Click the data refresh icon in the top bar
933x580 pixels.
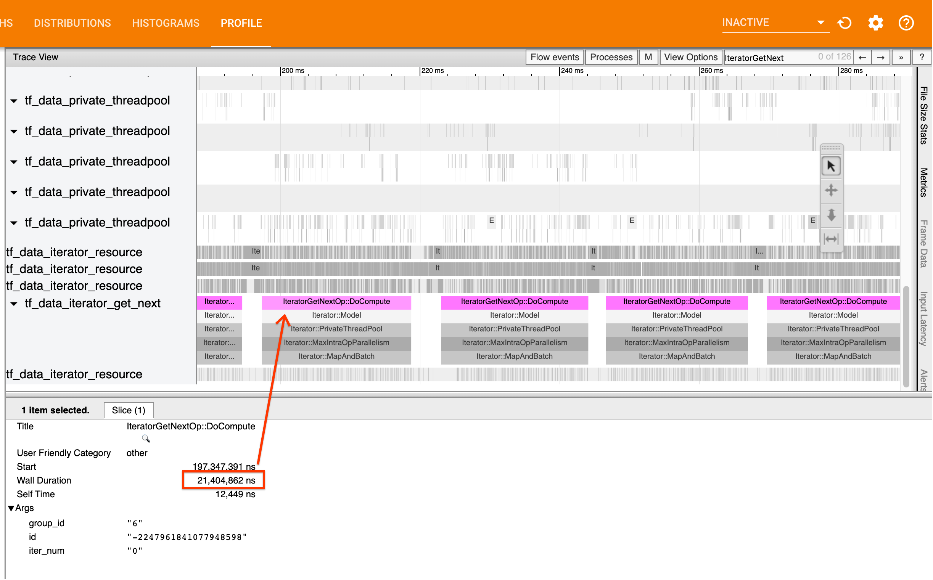[845, 23]
